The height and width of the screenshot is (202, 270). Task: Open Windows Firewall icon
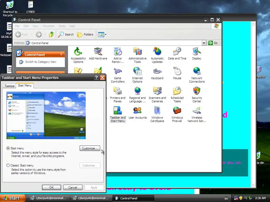click(x=177, y=115)
